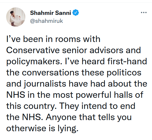Click the word "powerful" in the tweet
The width and height of the screenshot is (152, 140).
pos(93,95)
